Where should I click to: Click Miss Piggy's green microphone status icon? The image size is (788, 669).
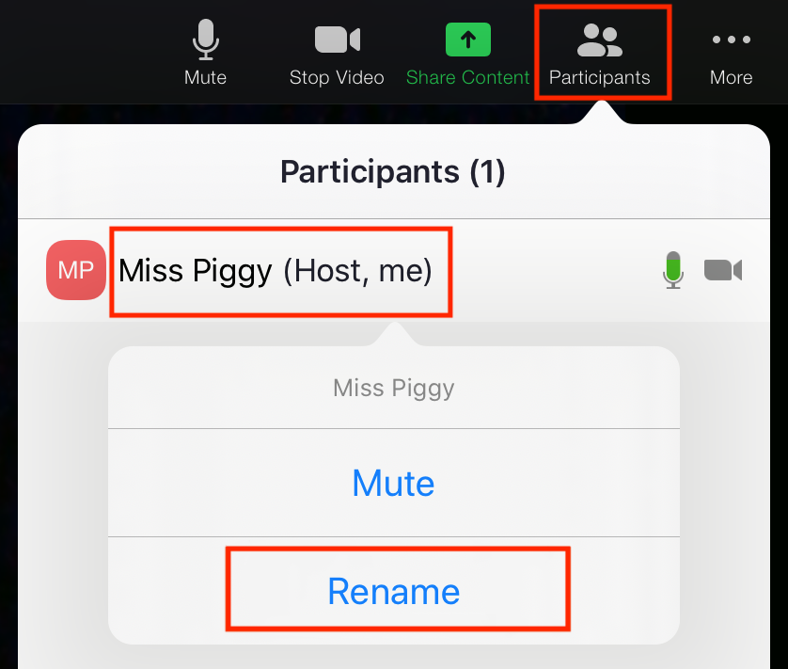[673, 270]
